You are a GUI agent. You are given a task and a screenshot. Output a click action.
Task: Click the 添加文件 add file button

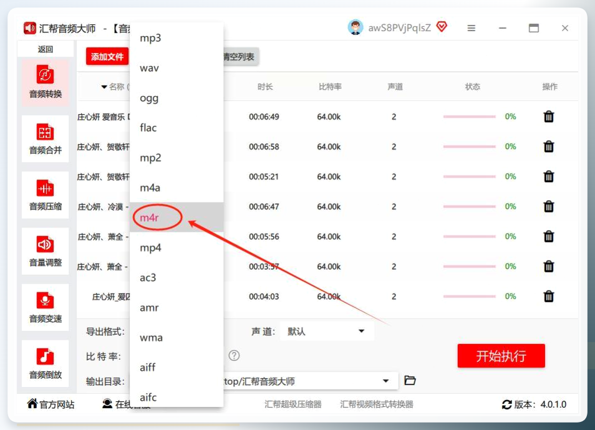[x=107, y=57]
